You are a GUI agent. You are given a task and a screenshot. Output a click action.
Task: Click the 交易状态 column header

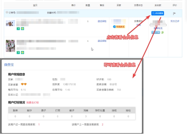coord(138,5)
